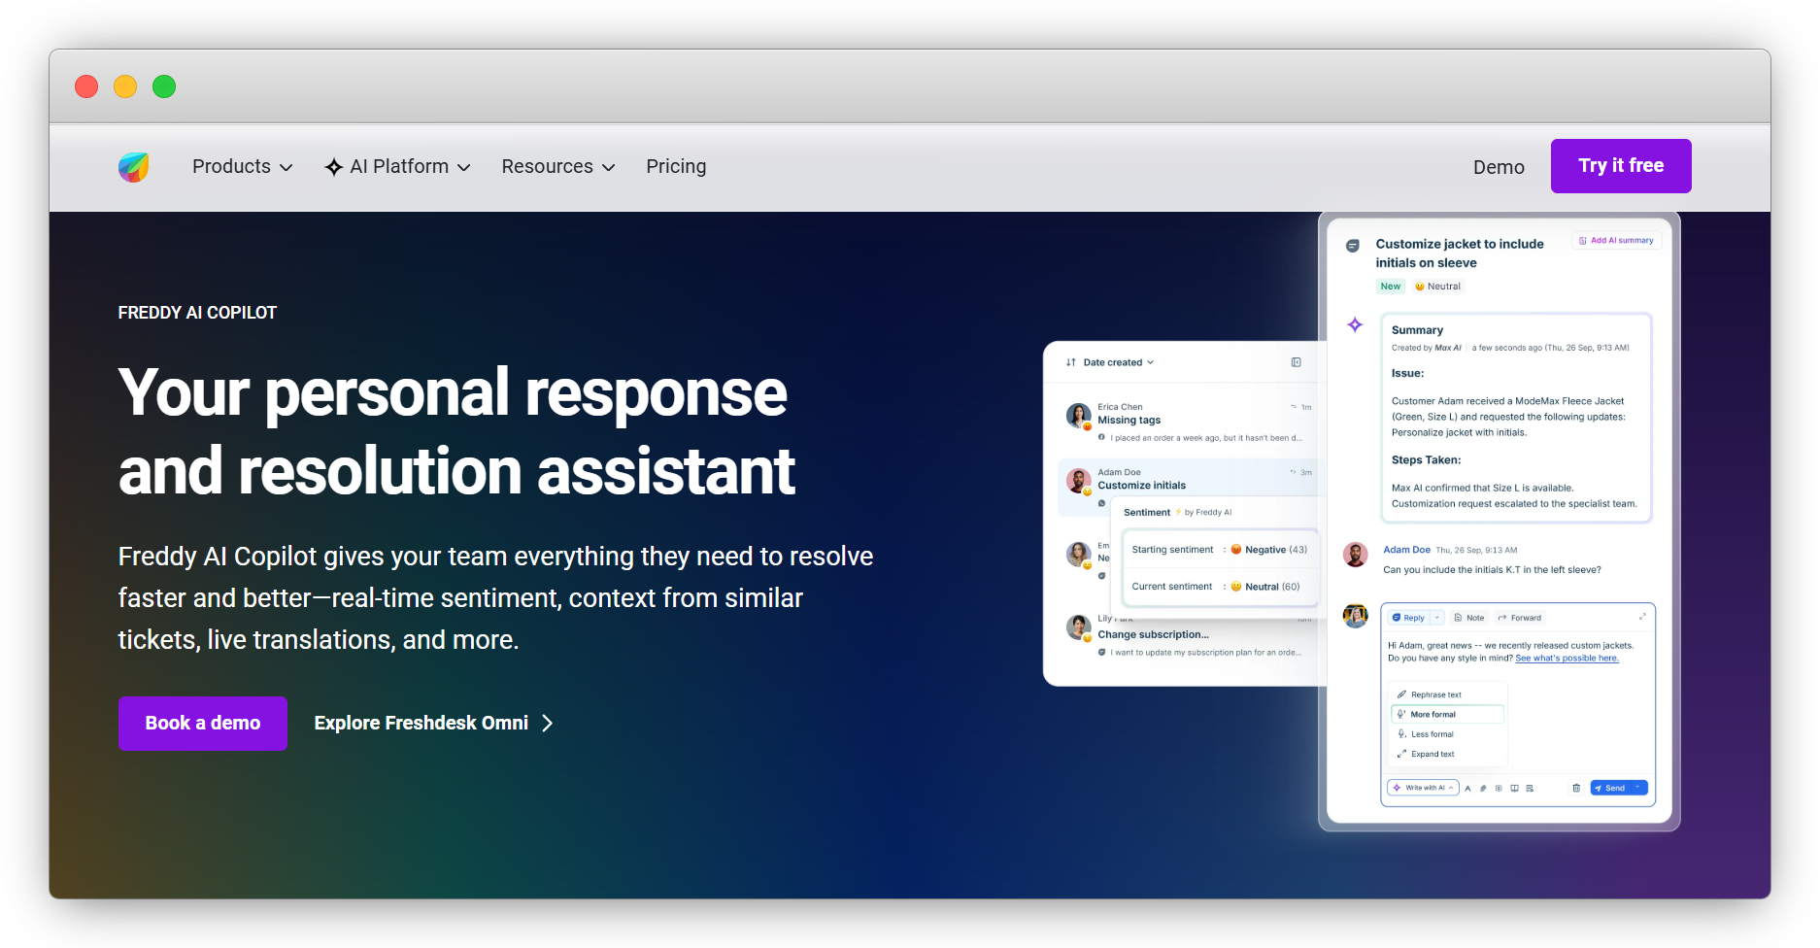Image resolution: width=1820 pixels, height=948 pixels.
Task: Click Erica Chen's avatar
Action: pyautogui.click(x=1078, y=416)
